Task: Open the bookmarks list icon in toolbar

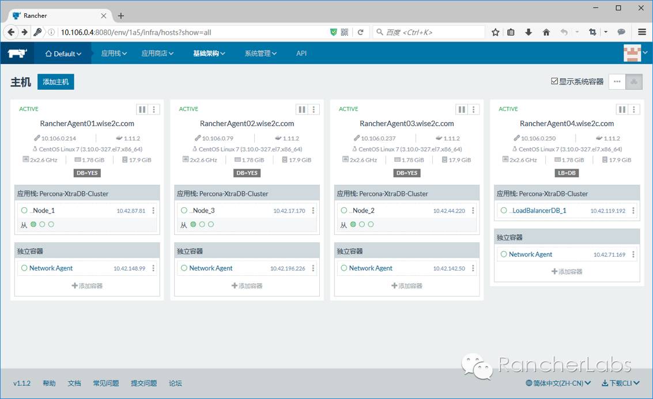Action: click(x=511, y=32)
